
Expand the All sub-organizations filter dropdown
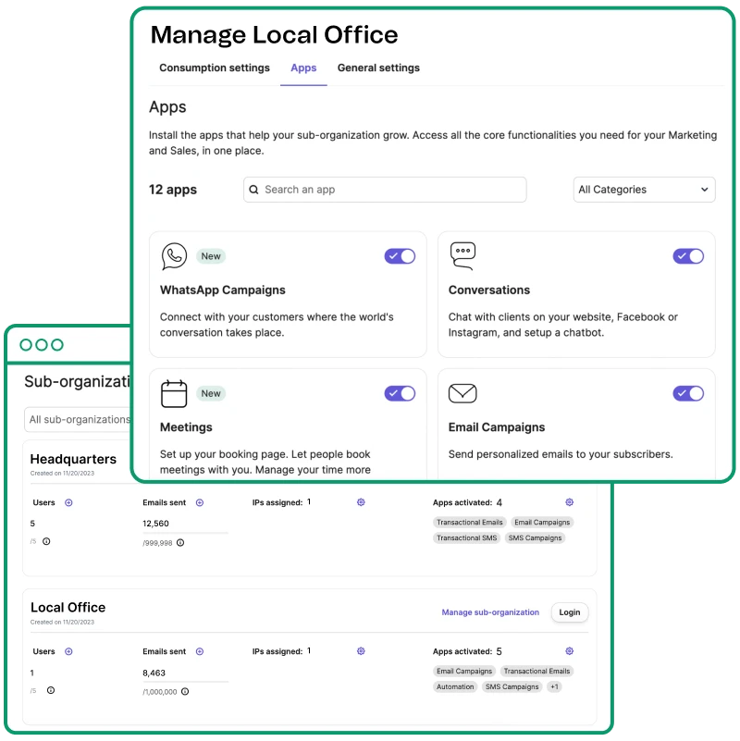(x=79, y=420)
